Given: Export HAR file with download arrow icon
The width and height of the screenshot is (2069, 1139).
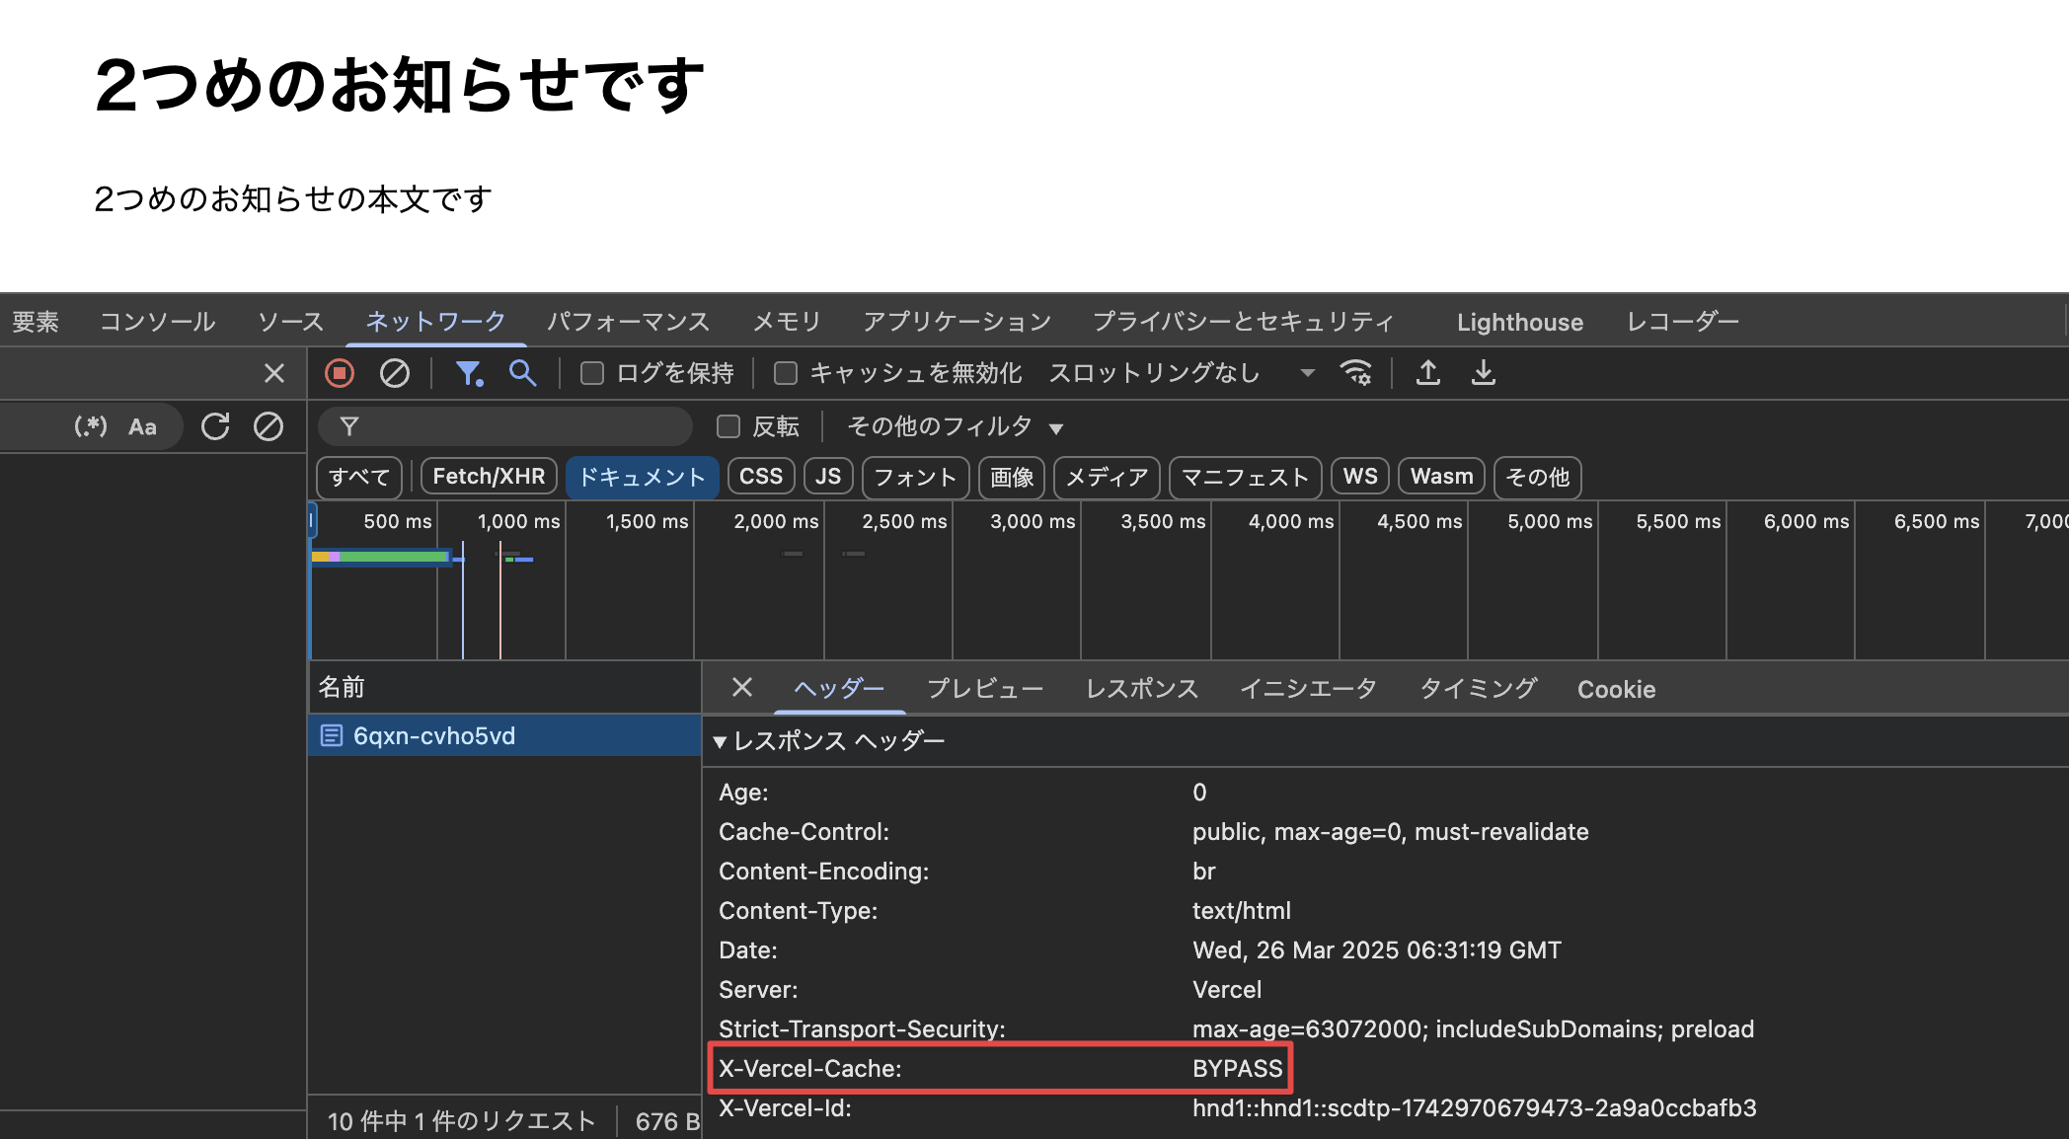Looking at the screenshot, I should 1483,373.
